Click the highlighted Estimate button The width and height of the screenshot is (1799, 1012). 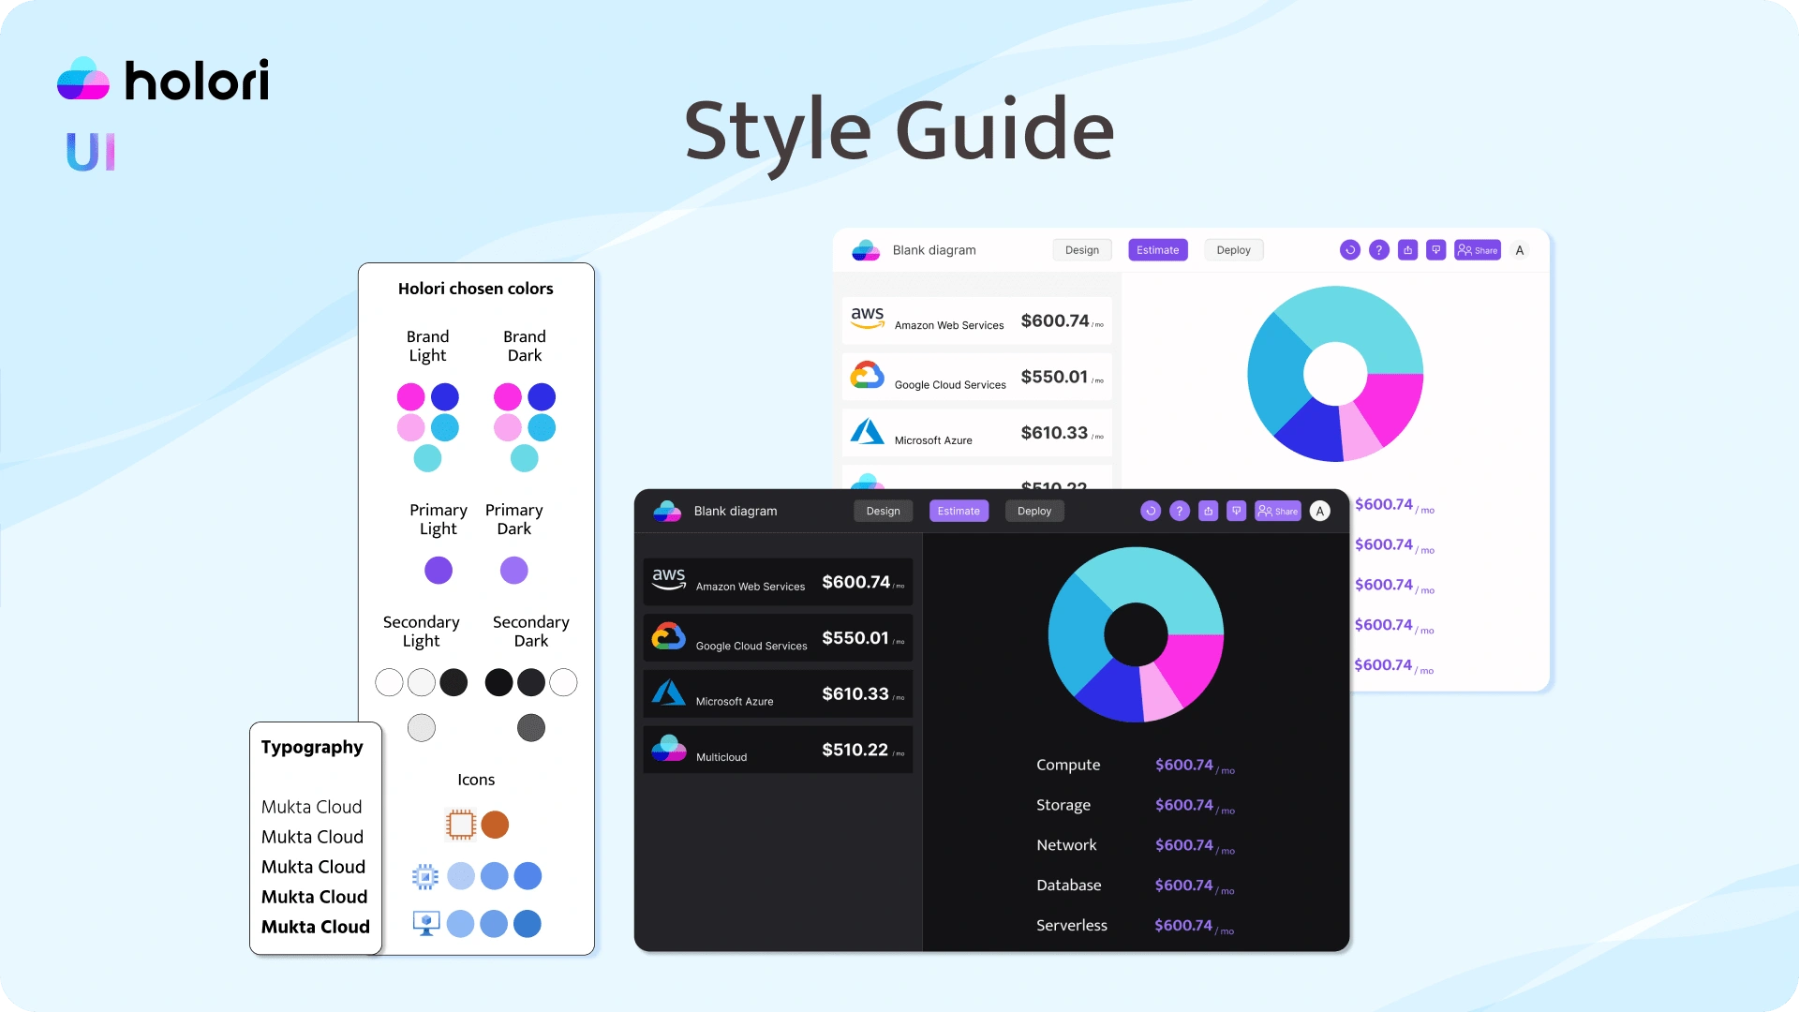coord(958,511)
